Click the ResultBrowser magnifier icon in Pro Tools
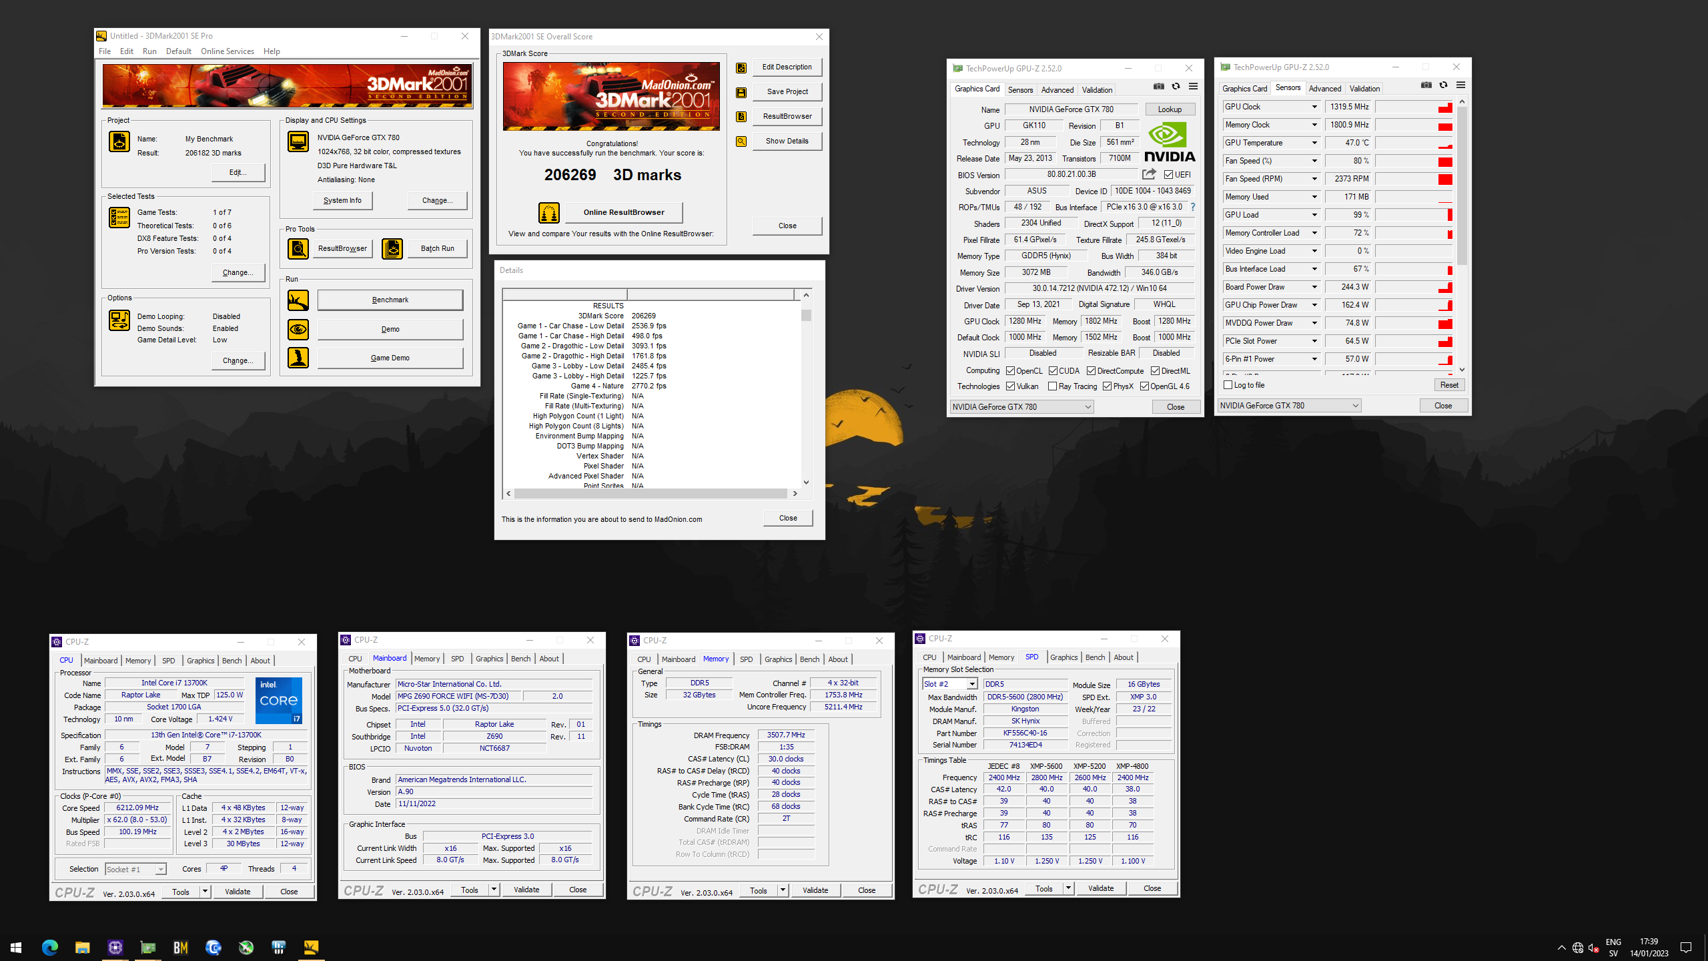 [298, 249]
